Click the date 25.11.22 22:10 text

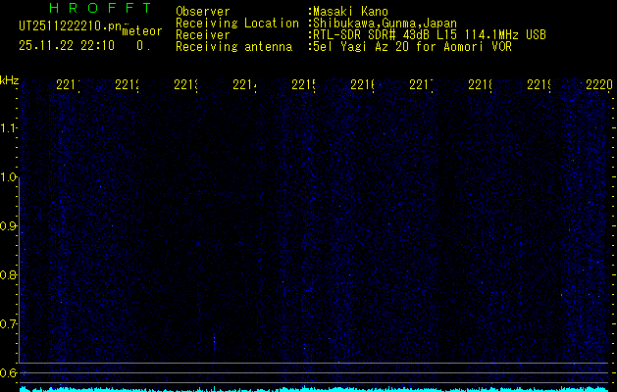(67, 46)
